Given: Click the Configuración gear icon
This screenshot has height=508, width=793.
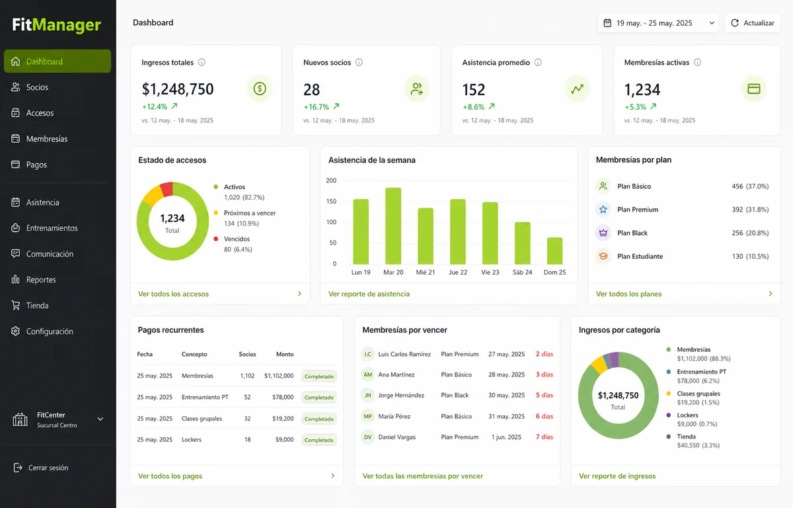Looking at the screenshot, I should click(16, 331).
